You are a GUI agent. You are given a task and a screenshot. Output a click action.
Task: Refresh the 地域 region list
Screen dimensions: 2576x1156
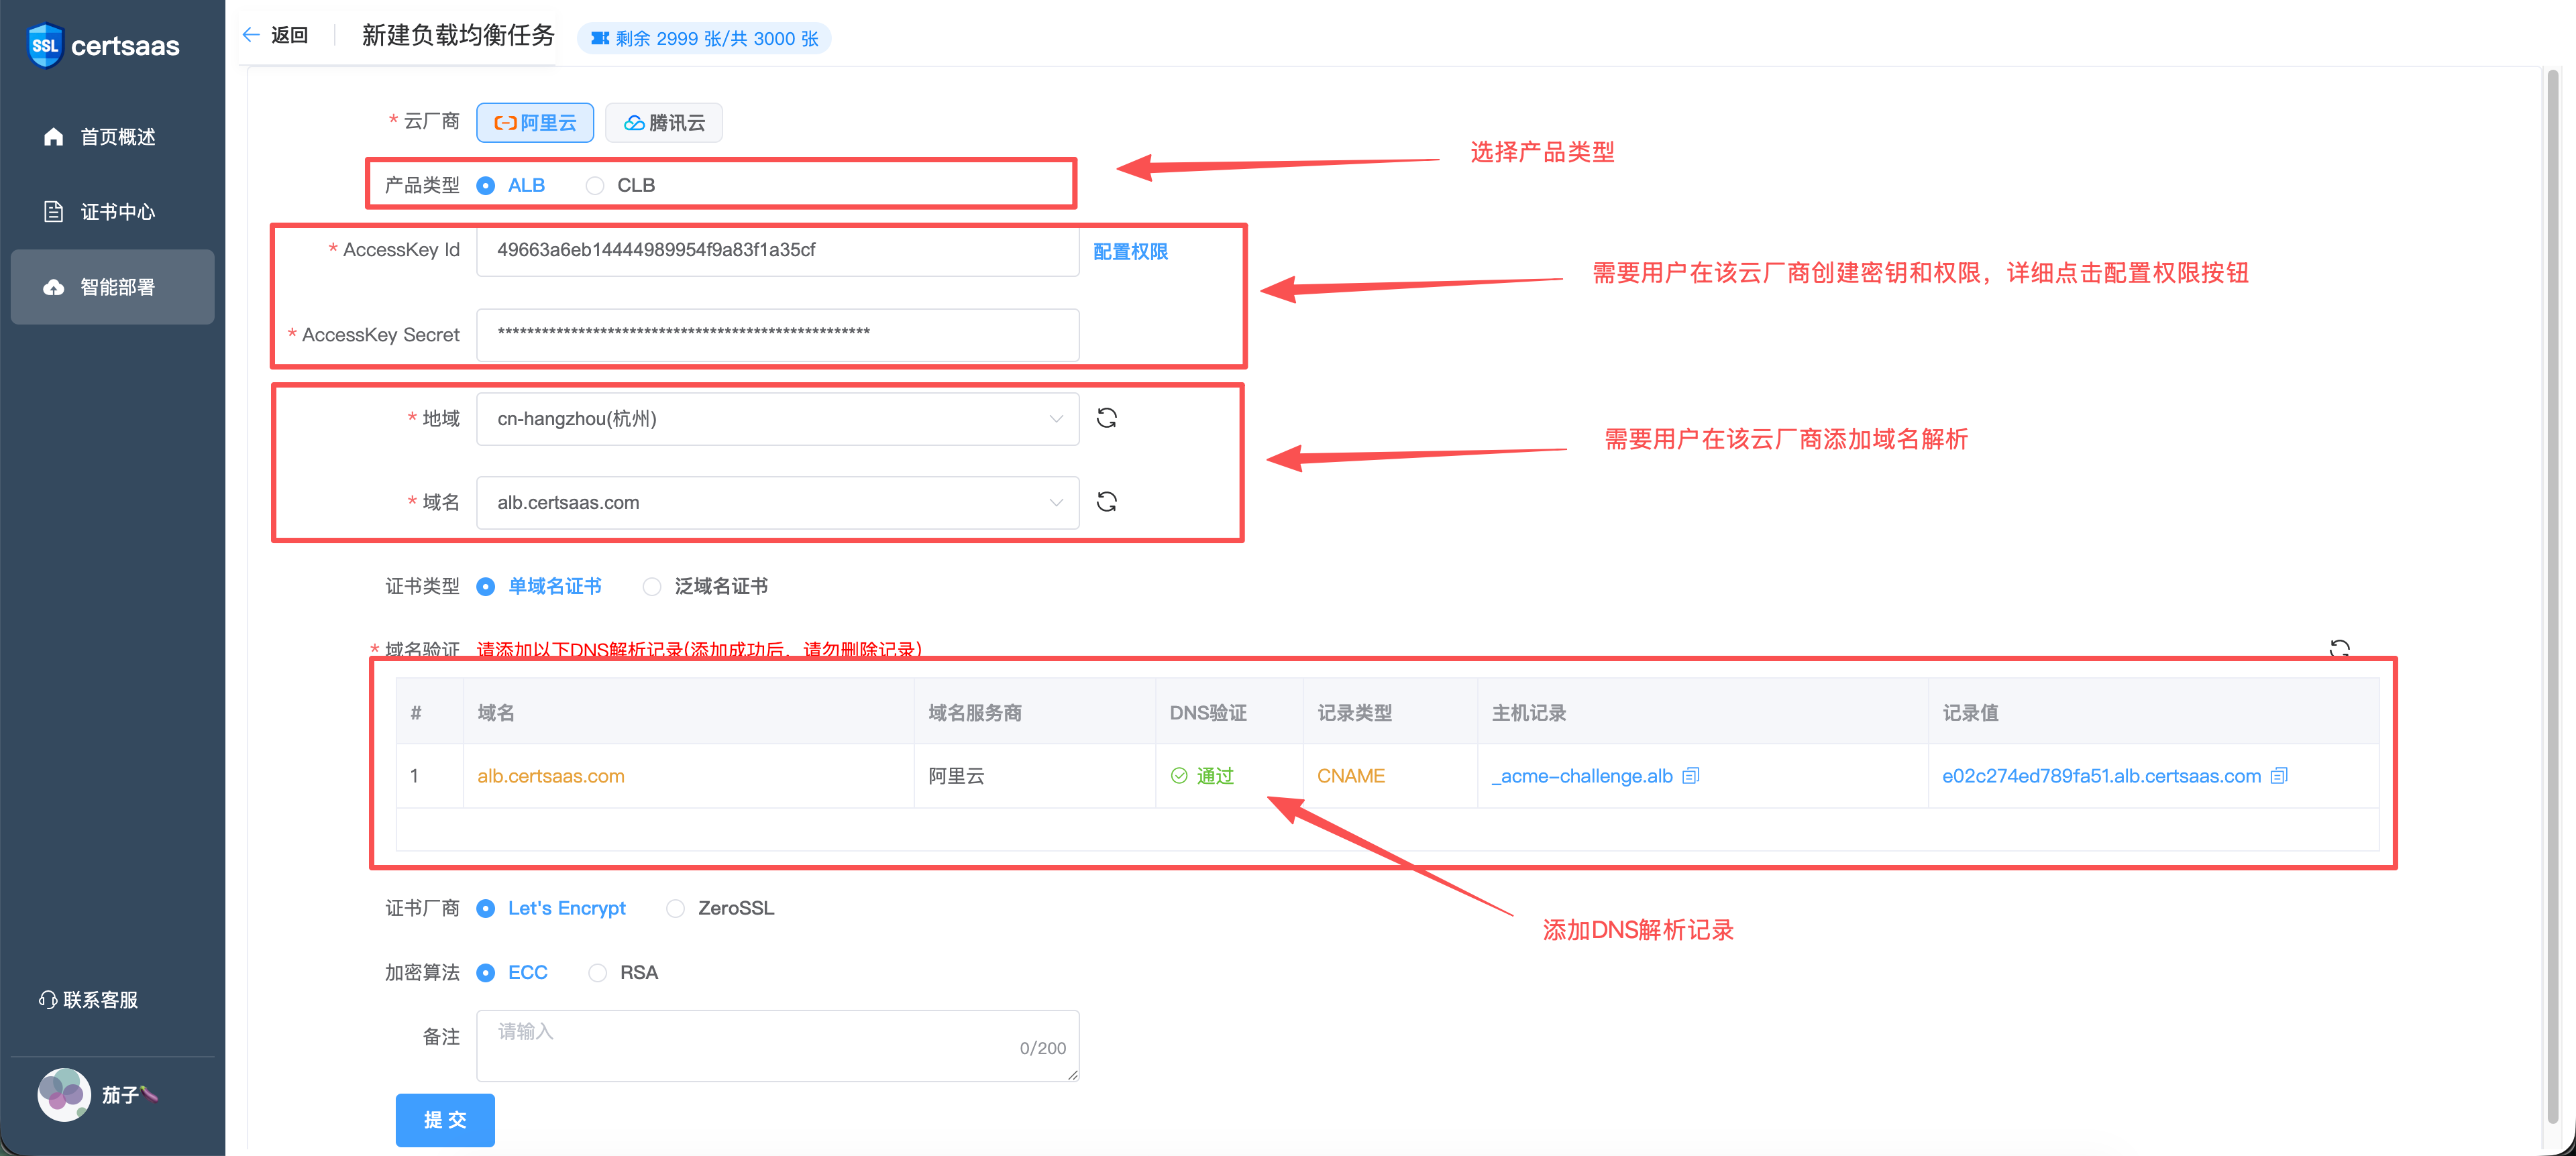point(1107,418)
